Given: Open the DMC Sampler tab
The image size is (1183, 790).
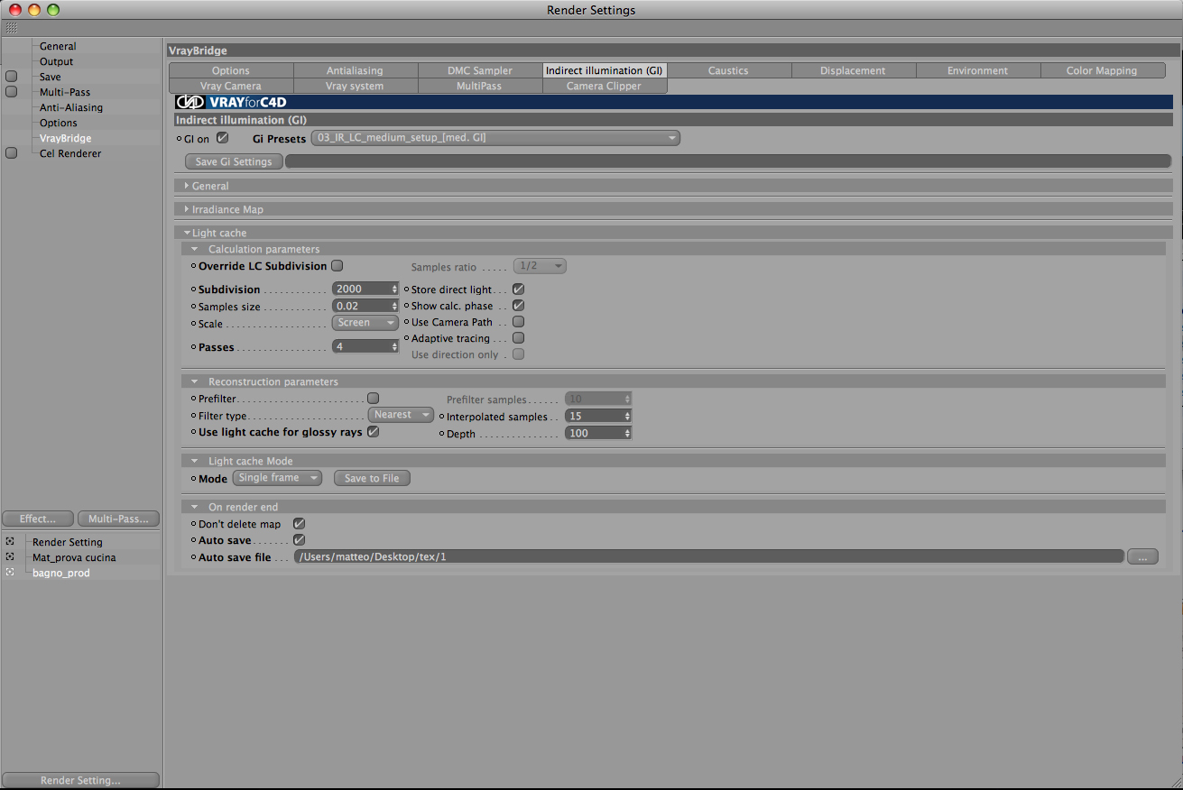Looking at the screenshot, I should point(480,70).
